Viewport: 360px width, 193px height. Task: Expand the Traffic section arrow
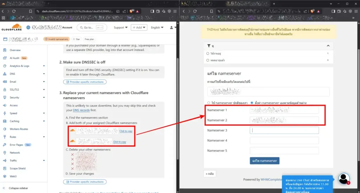(44, 160)
